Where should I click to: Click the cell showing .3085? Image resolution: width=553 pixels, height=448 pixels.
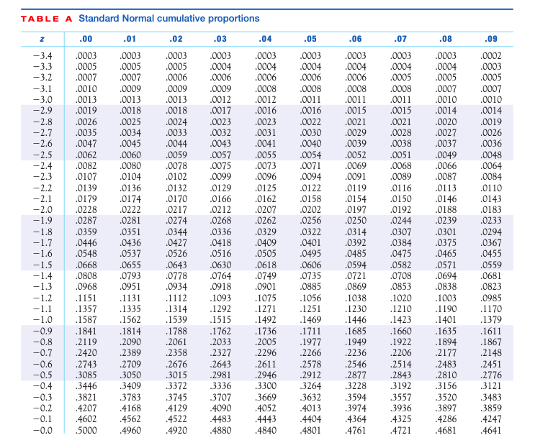[86, 375]
